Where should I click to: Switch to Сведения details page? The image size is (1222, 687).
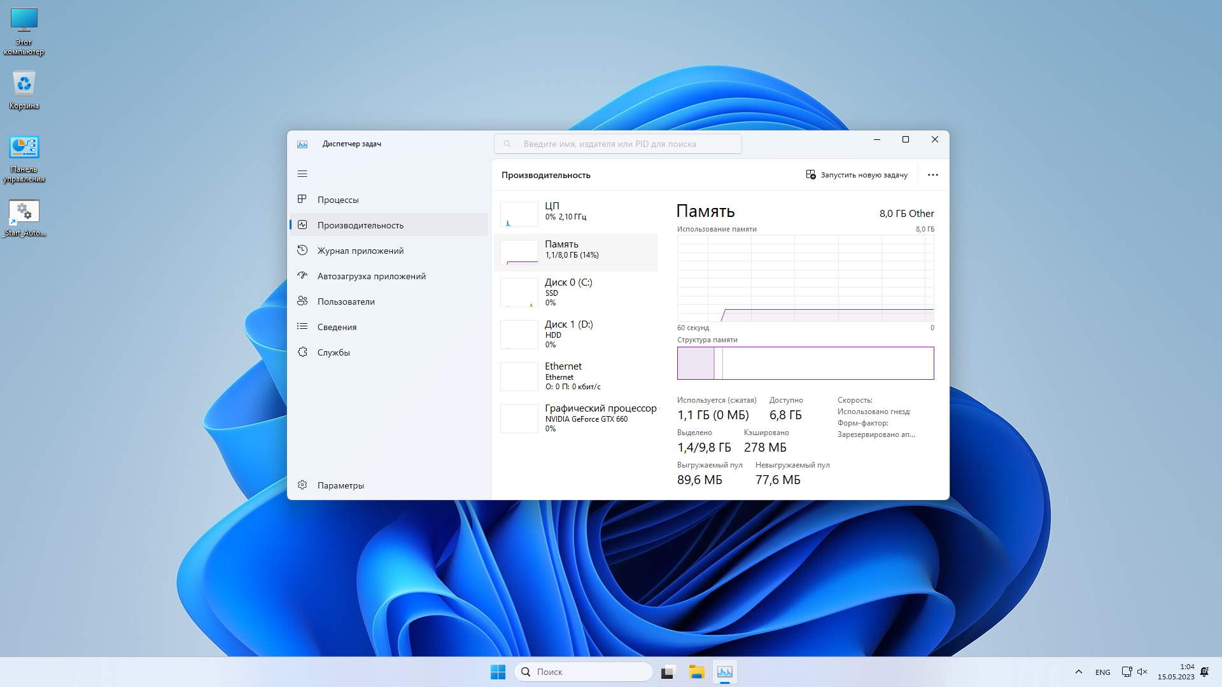click(337, 327)
